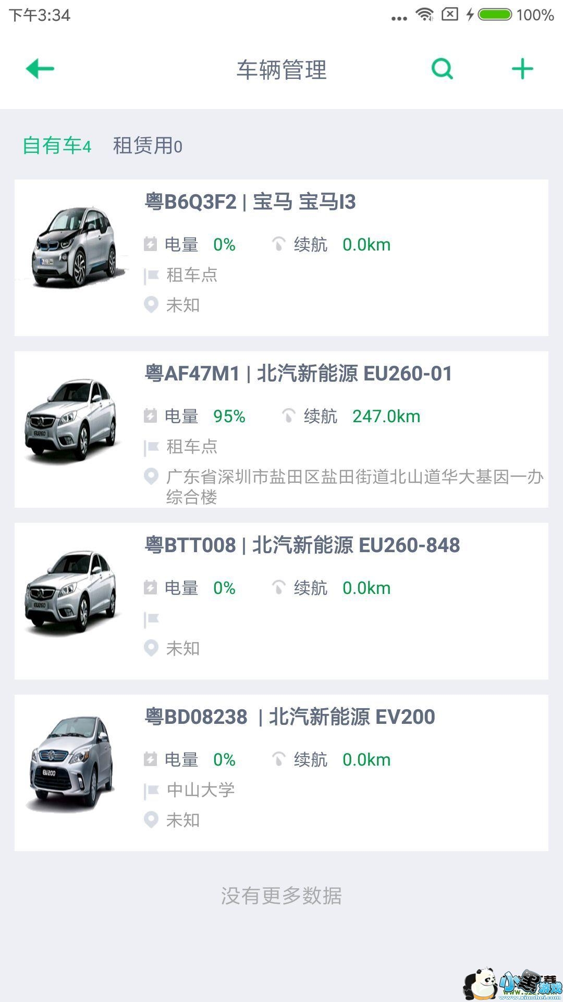Open 粤BD08238 北汽新能源 EV200 title
Screen dimensions: 563x1002
coord(290,717)
